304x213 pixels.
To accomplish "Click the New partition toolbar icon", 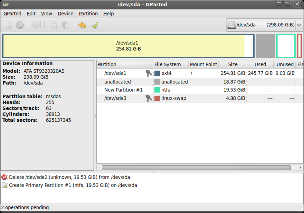I will pos(7,25).
